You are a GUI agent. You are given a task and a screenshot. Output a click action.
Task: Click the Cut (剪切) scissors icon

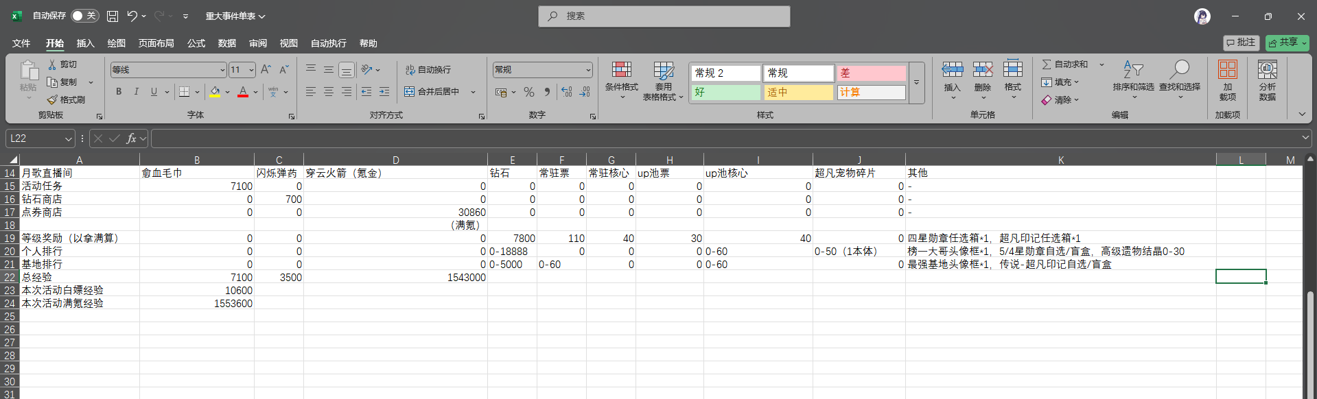pos(52,64)
